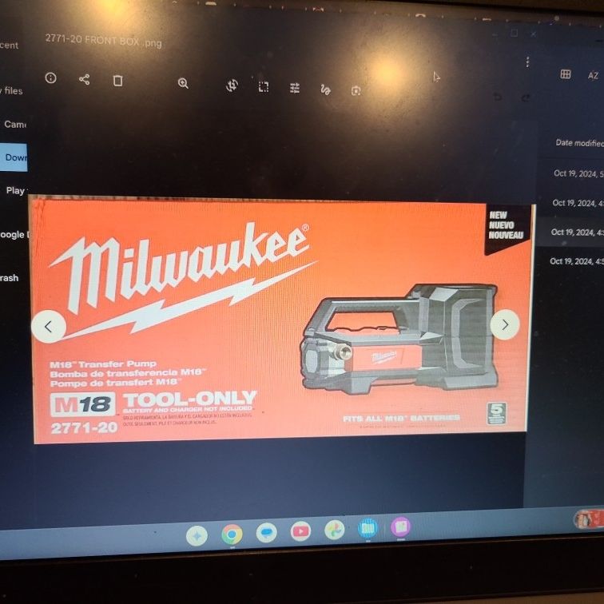
Task: Click the share icon in Gallery toolbar
Action: click(85, 79)
